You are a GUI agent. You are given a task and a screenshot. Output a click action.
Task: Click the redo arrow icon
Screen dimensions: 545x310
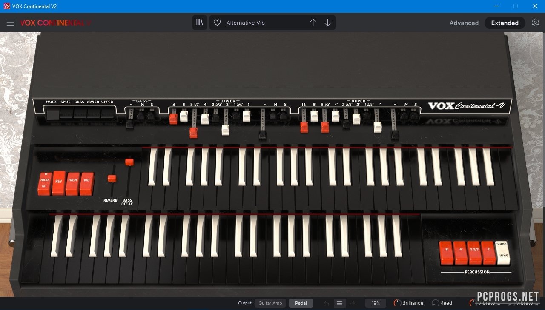click(x=352, y=303)
